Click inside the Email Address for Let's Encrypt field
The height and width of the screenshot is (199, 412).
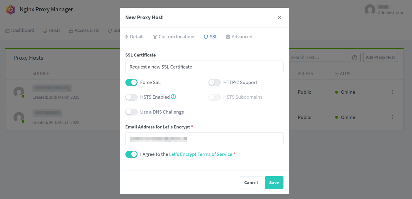pyautogui.click(x=204, y=139)
